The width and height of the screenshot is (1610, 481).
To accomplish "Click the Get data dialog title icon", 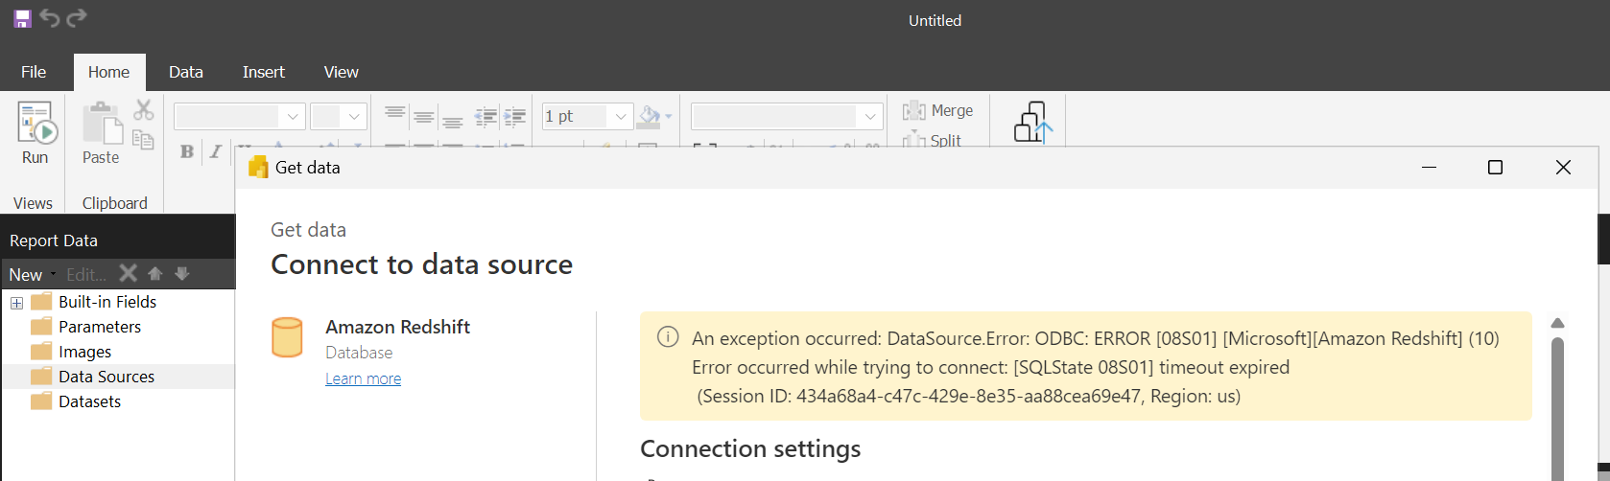I will 257,167.
